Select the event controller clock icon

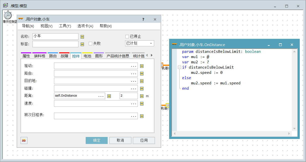tap(8, 15)
